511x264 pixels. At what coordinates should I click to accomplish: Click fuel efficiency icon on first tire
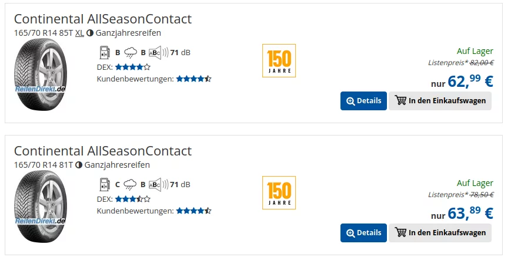[104, 52]
